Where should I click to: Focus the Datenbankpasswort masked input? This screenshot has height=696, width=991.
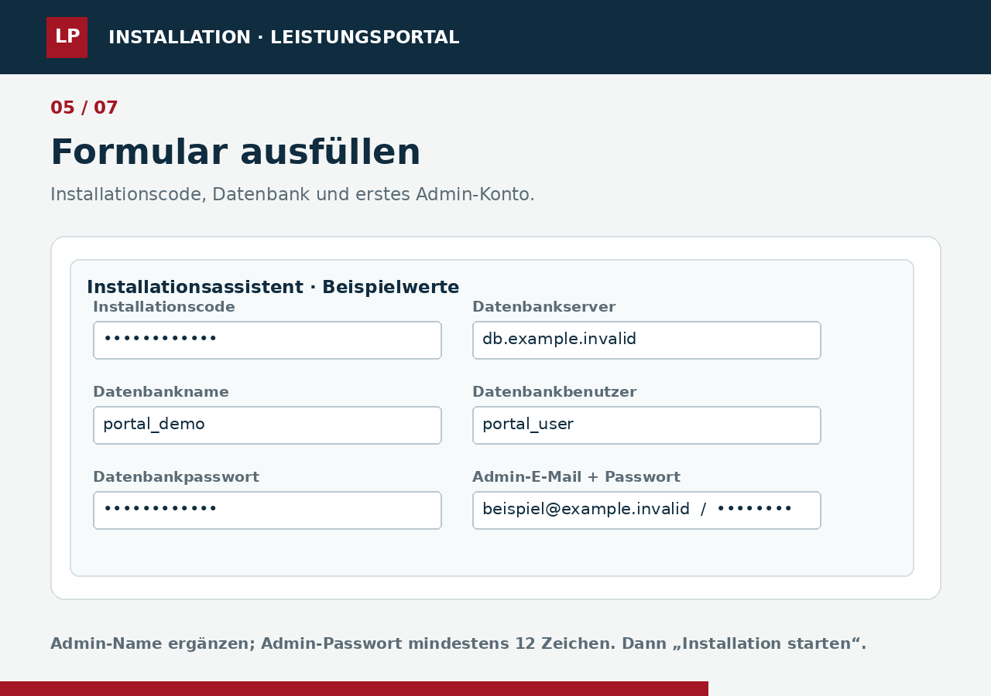click(x=267, y=510)
